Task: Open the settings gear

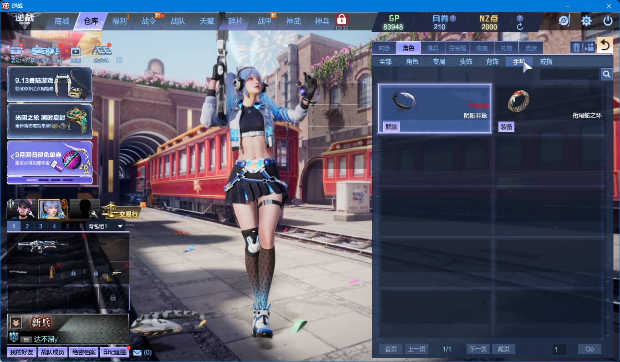Action: 586,20
